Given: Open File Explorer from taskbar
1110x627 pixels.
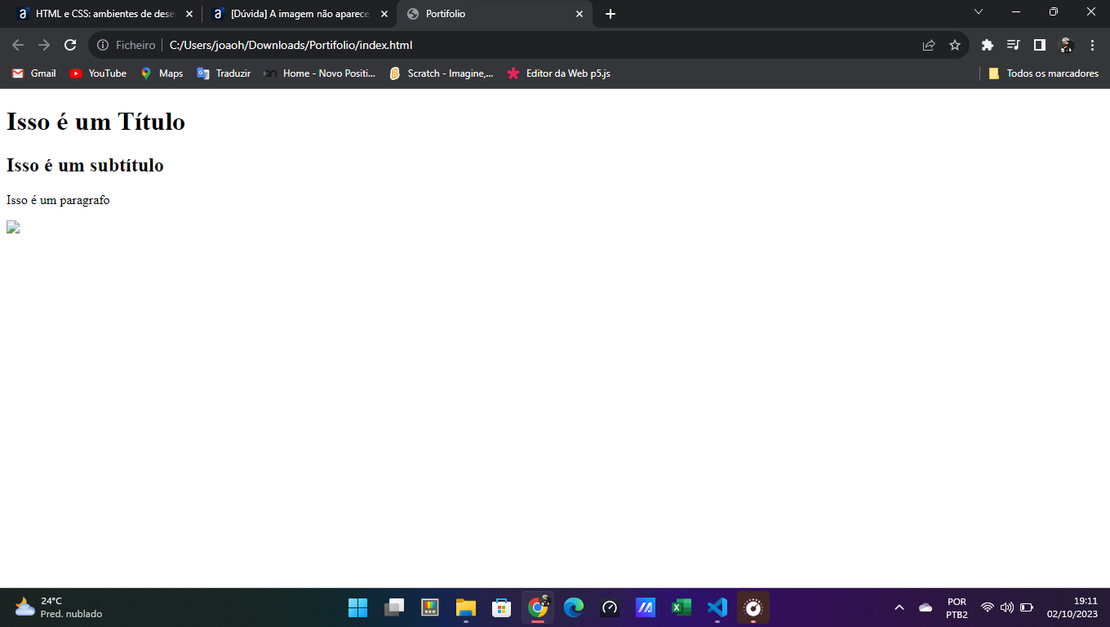Looking at the screenshot, I should point(466,607).
